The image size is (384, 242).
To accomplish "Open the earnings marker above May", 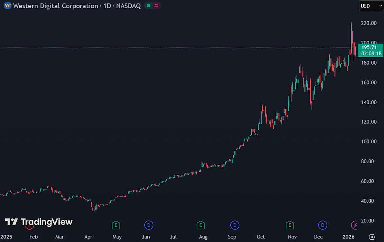I will click(116, 225).
